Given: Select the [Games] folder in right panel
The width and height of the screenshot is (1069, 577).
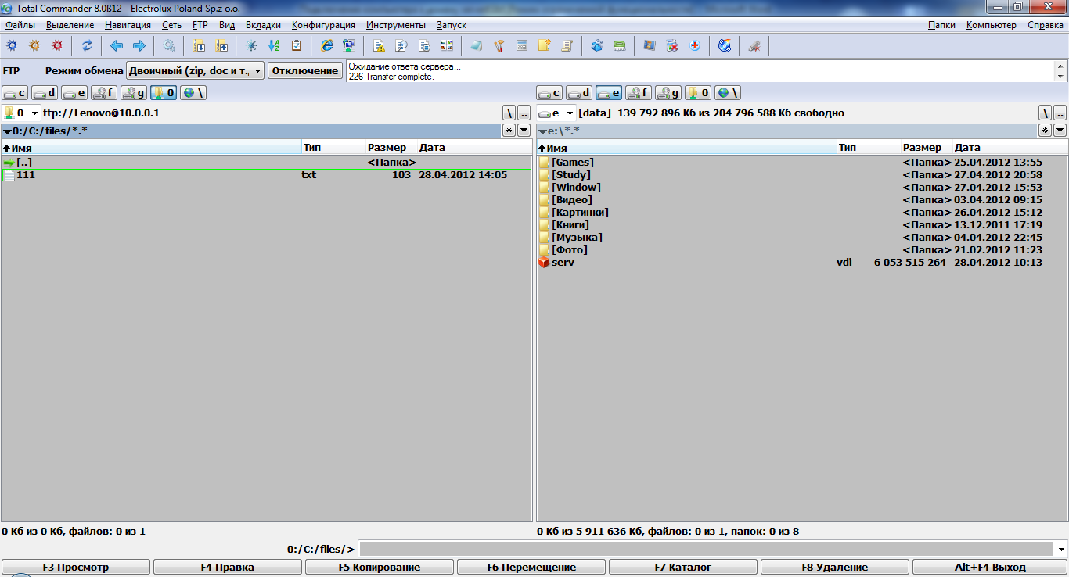Looking at the screenshot, I should [x=802, y=163].
